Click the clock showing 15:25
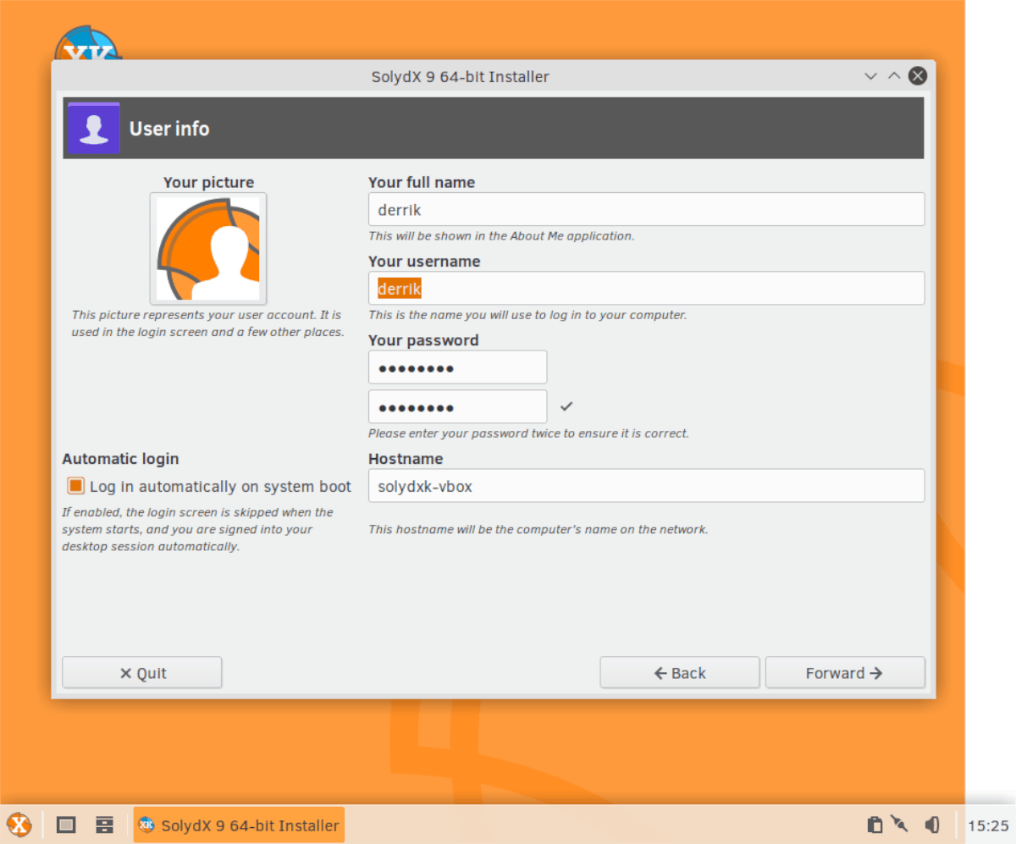The height and width of the screenshot is (844, 1016). (988, 825)
